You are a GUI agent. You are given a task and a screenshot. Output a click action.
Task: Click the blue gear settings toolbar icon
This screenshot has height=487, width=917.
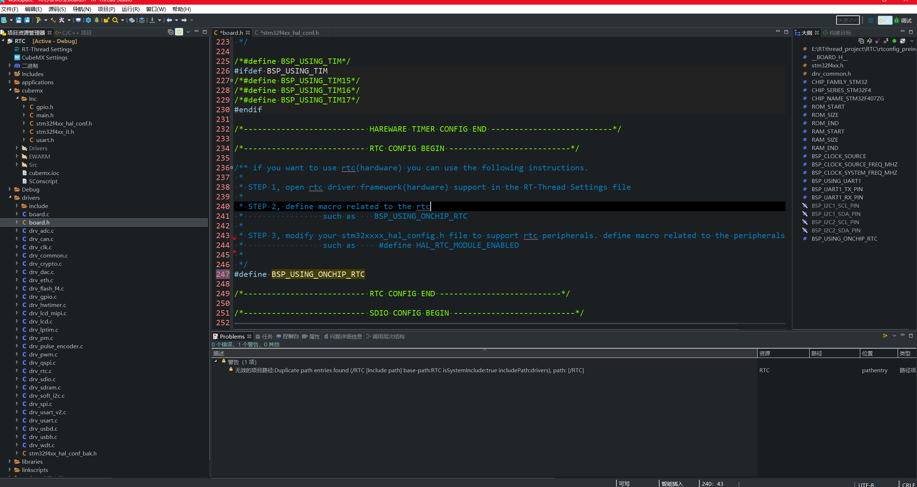pyautogui.click(x=88, y=20)
